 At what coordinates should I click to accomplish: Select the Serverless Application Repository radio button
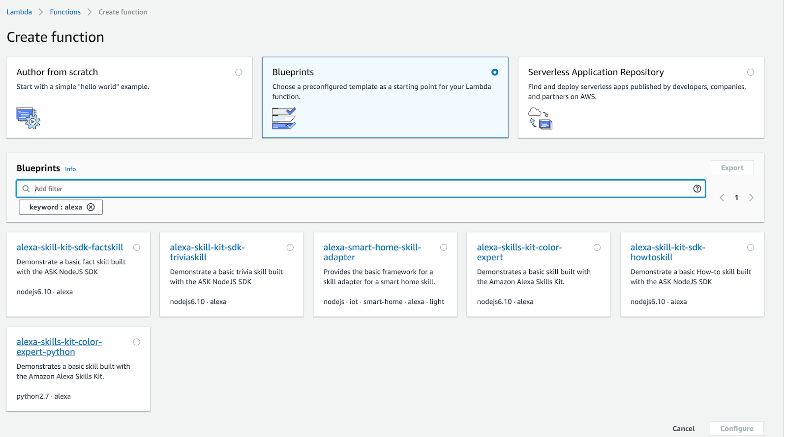[x=751, y=72]
